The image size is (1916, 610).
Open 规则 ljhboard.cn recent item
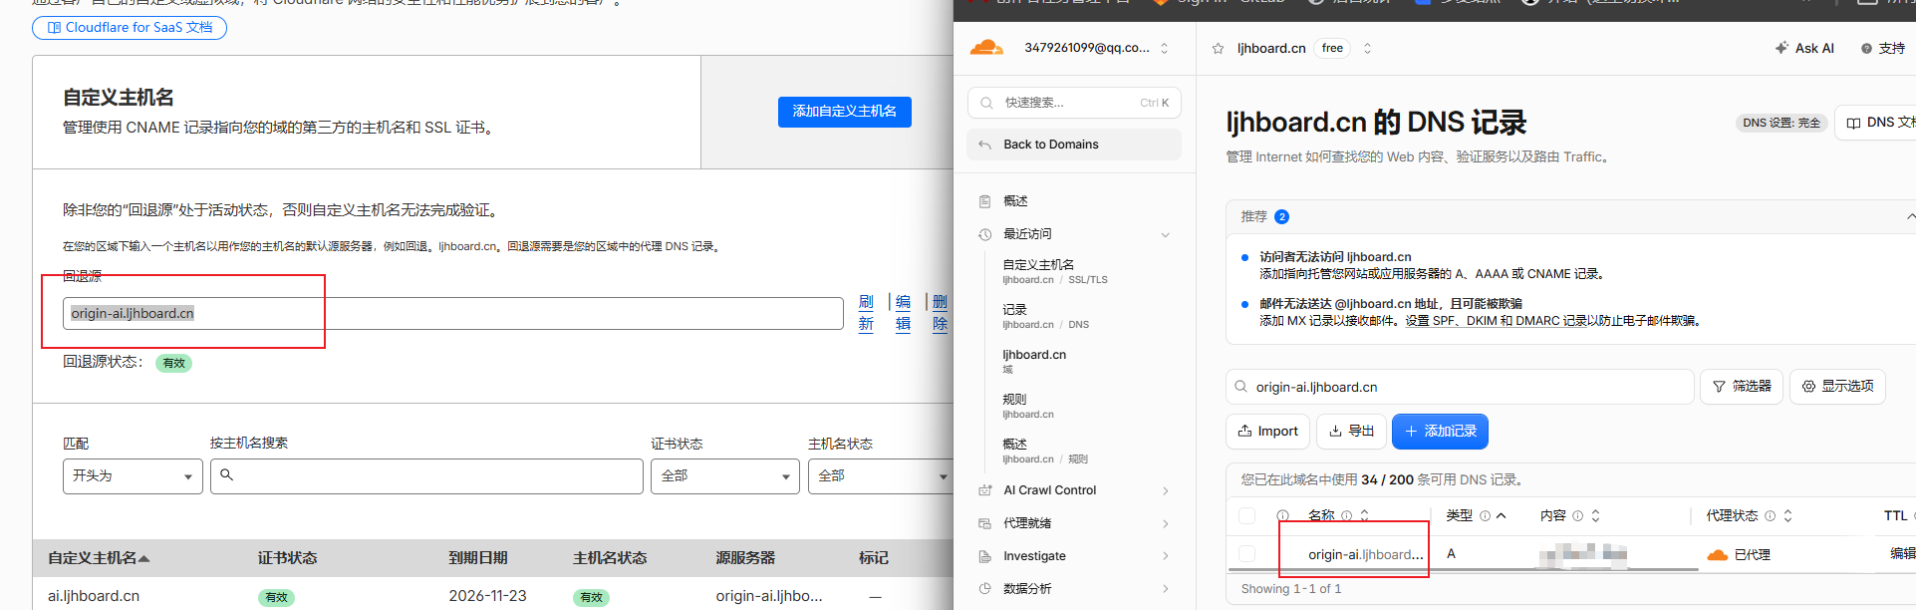(1028, 406)
